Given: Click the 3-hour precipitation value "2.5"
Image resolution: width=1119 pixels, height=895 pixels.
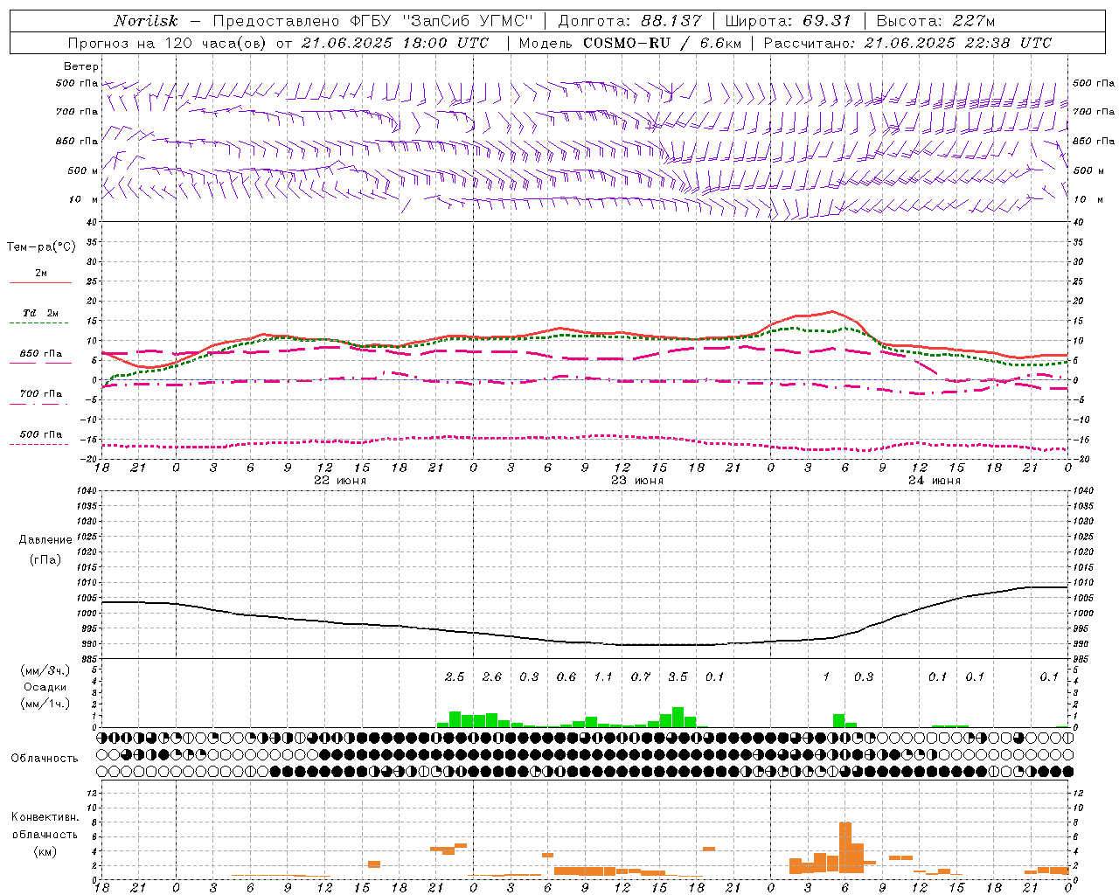Looking at the screenshot, I should pyautogui.click(x=455, y=676).
